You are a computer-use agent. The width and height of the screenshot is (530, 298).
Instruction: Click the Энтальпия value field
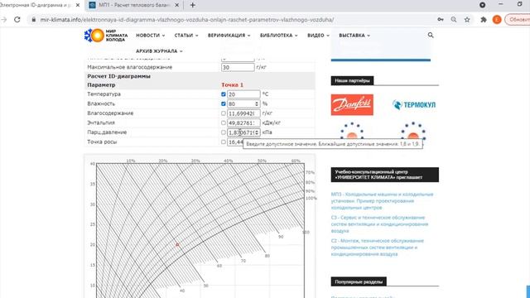[x=243, y=123]
